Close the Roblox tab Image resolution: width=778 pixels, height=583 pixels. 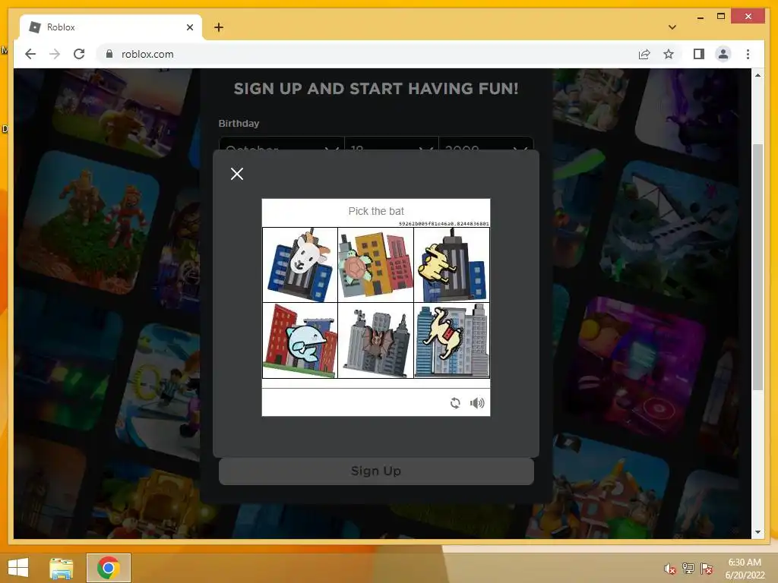tap(189, 27)
